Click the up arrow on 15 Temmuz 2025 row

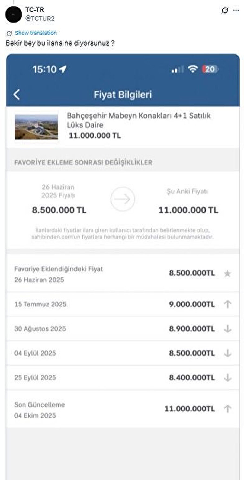227,304
